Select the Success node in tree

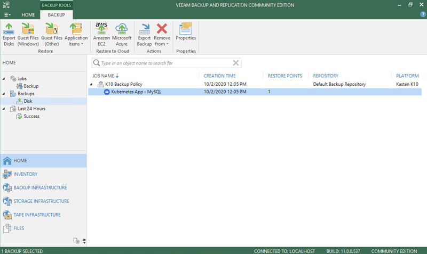pyautogui.click(x=31, y=116)
